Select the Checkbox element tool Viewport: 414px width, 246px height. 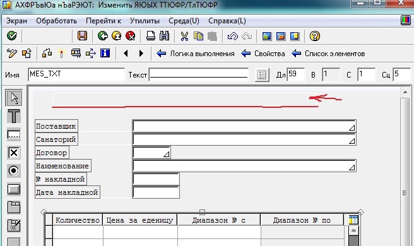[14, 153]
